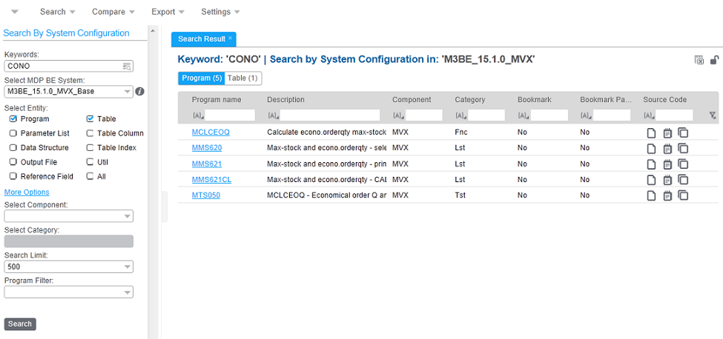723x339 pixels.
Task: Uncheck the Program entity checkbox
Action: click(13, 118)
